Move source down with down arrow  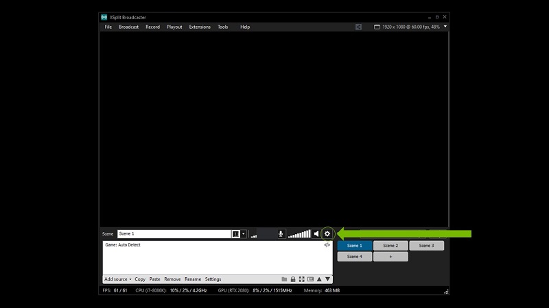coord(328,279)
